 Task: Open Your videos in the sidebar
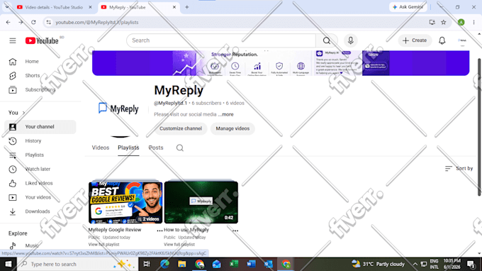(40, 197)
